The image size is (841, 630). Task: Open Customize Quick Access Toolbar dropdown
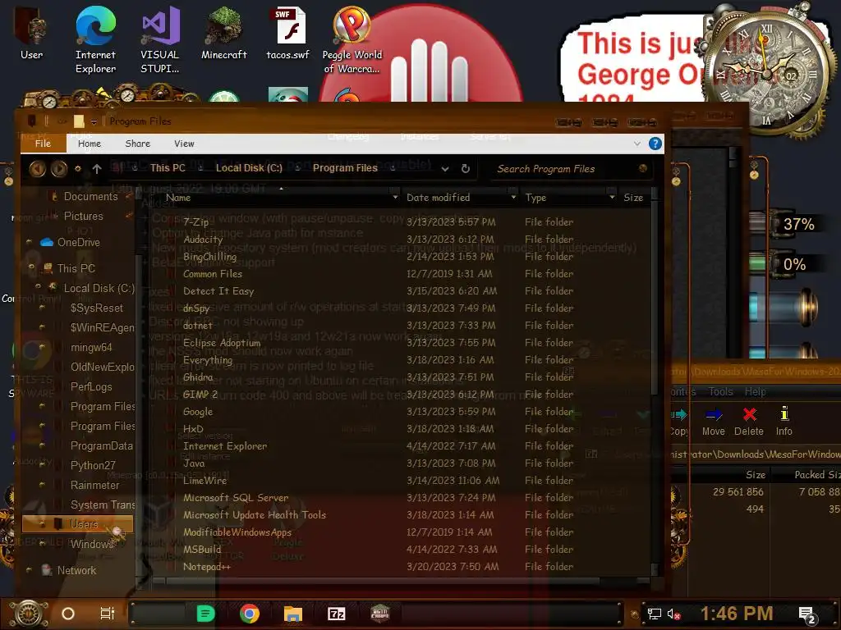94,122
